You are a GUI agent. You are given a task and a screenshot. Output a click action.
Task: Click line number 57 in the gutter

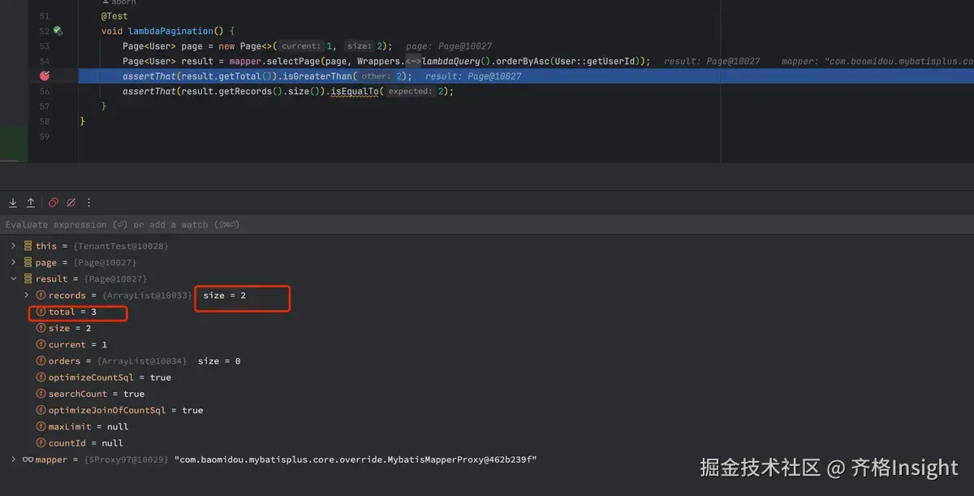pyautogui.click(x=44, y=106)
